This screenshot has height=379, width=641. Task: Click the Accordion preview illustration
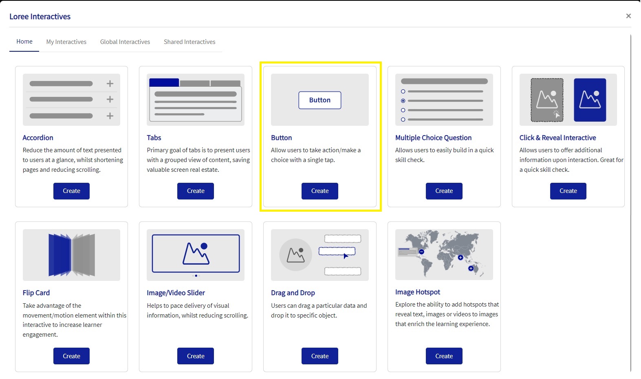[71, 99]
